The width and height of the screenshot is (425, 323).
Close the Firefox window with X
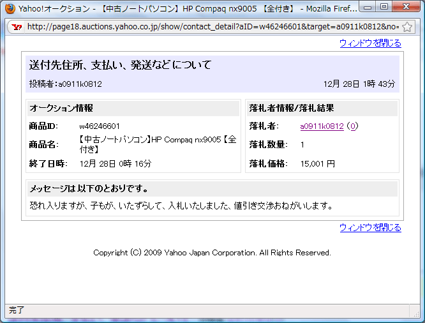click(406, 7)
